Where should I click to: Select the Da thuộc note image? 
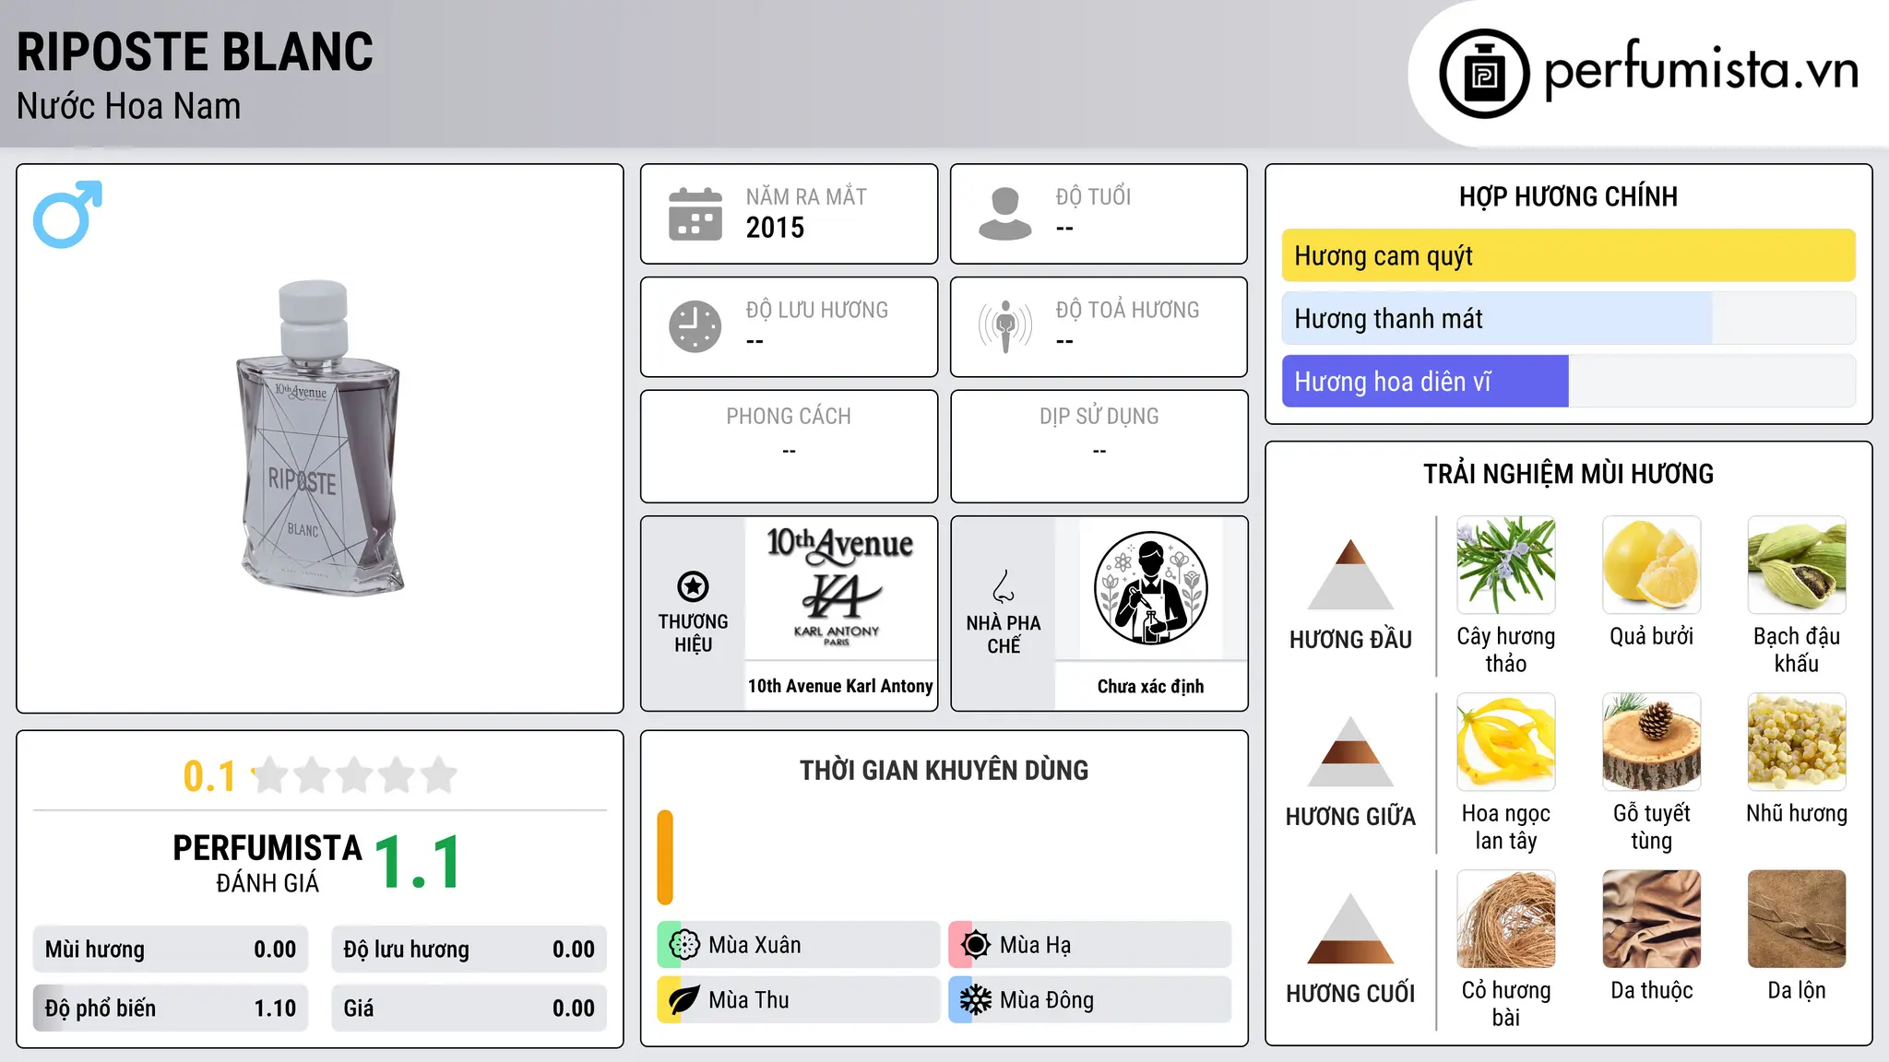(1652, 919)
